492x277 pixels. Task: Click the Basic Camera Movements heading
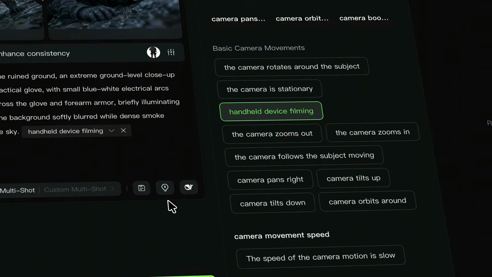(259, 48)
